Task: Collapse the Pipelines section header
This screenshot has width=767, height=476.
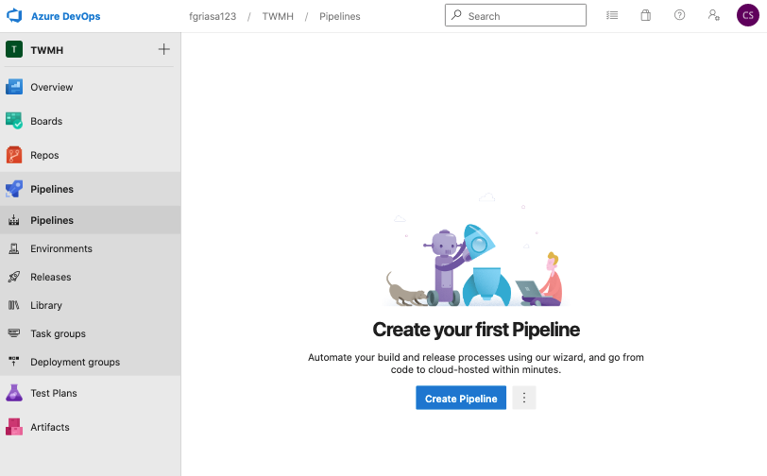Action: (52, 189)
